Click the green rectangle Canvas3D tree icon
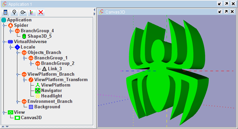This screenshot has width=238, height=129. coord(17,118)
